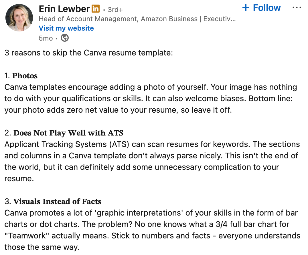Click the bold Photos heading
Image resolution: width=308 pixels, height=255 pixels.
point(25,76)
